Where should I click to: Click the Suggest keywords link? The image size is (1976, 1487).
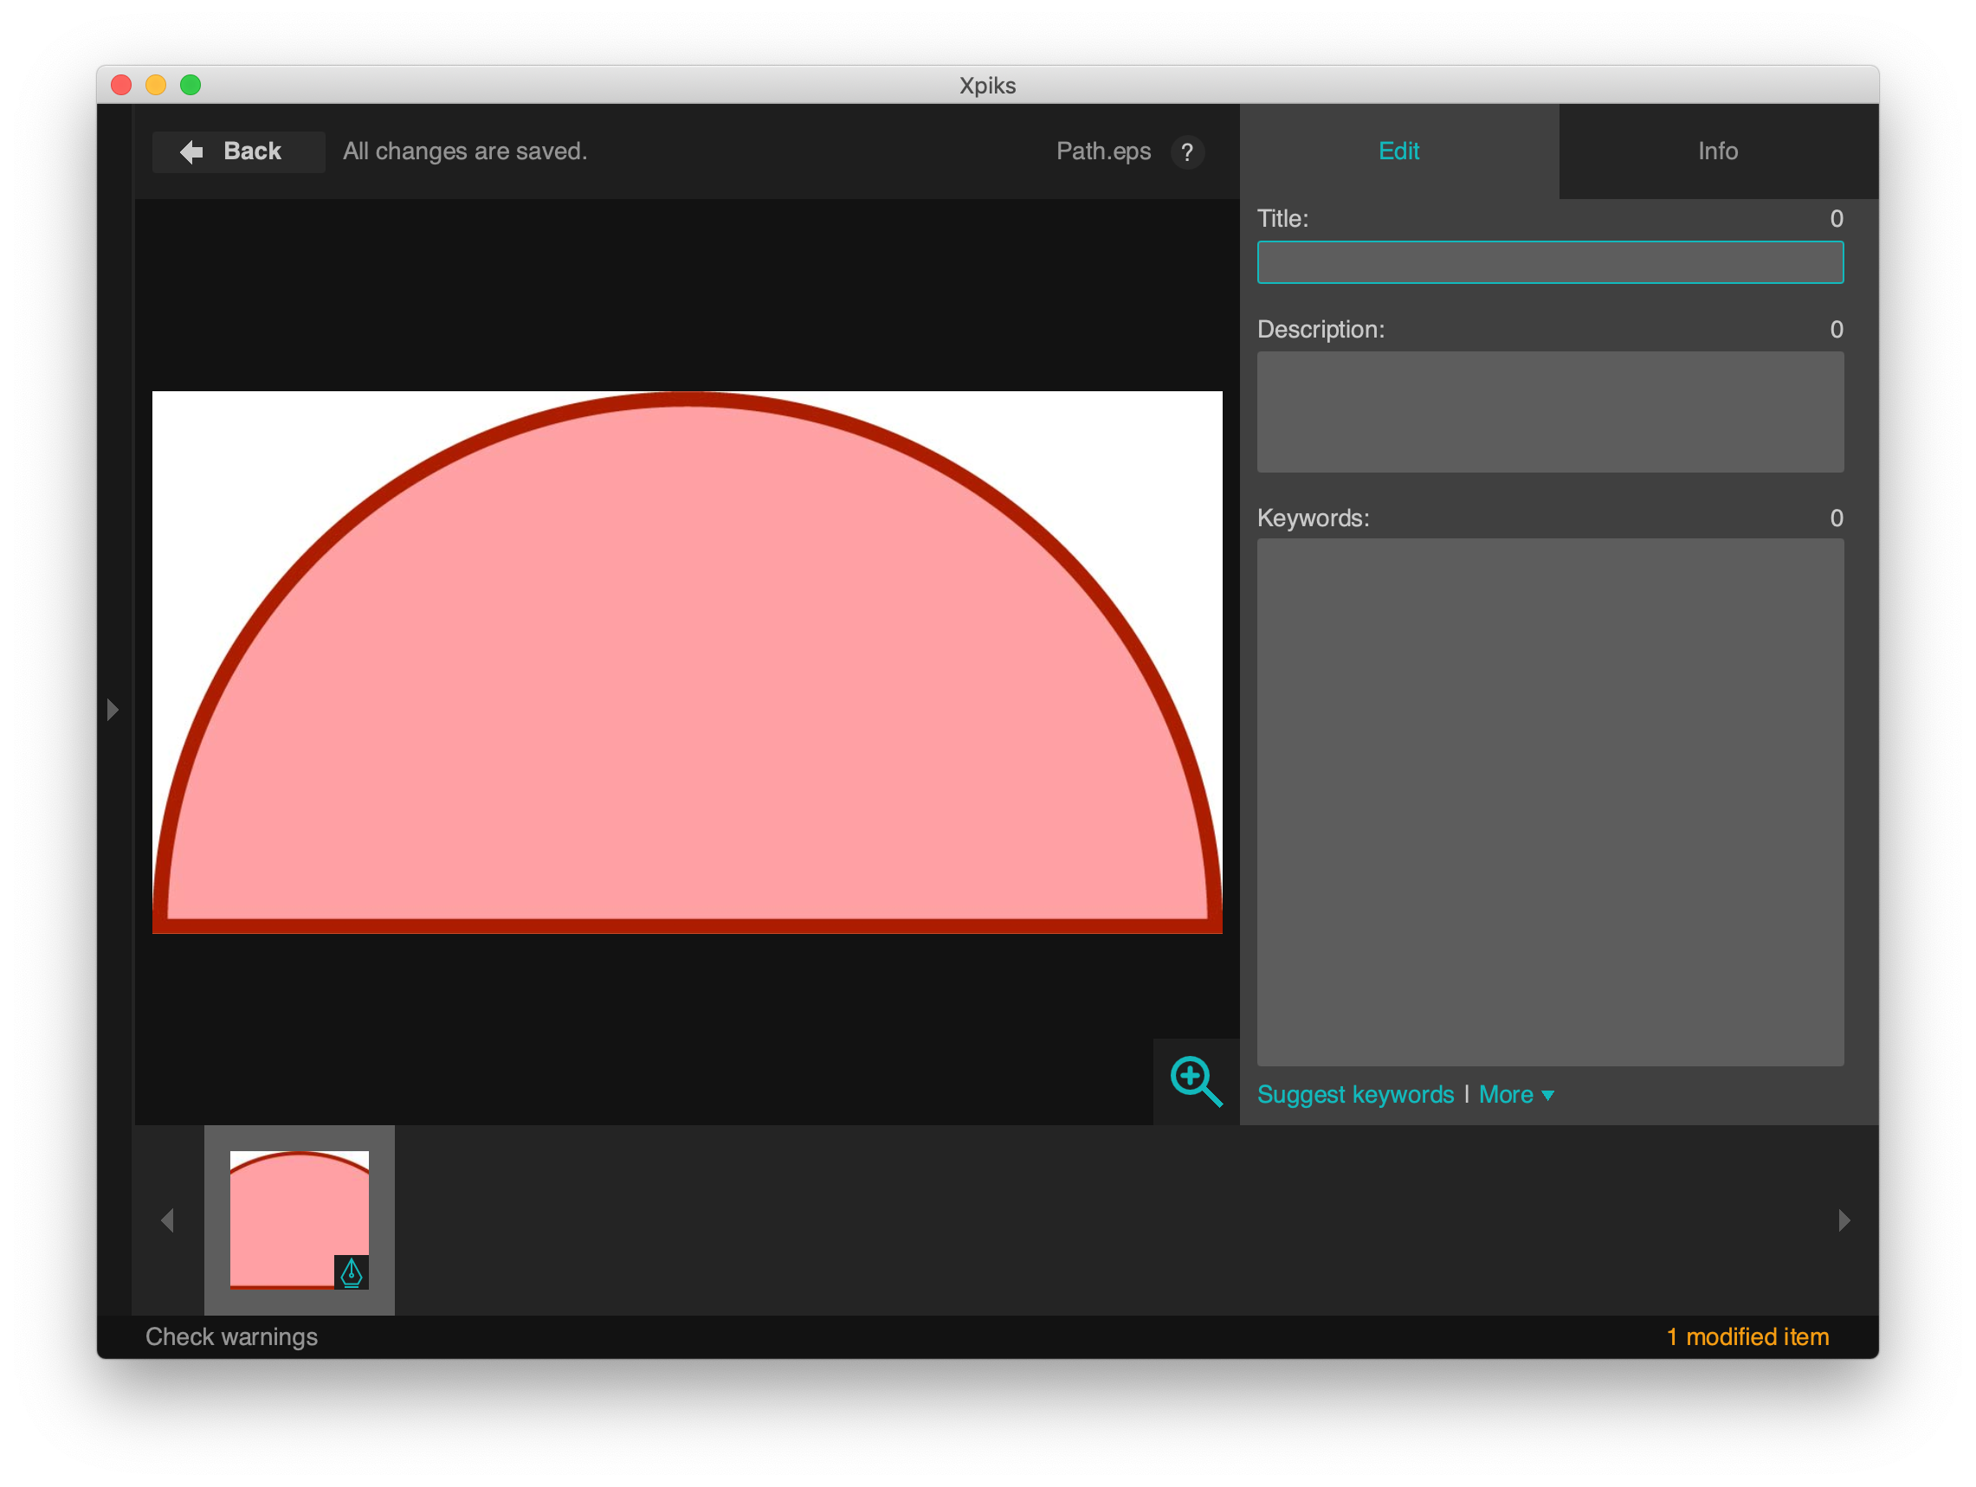tap(1356, 1094)
